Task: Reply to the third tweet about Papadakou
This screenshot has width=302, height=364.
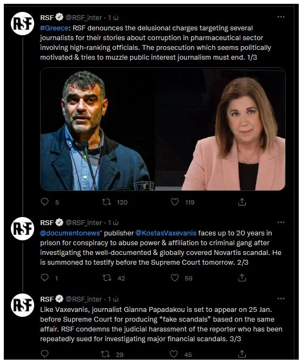Action: coord(44,354)
